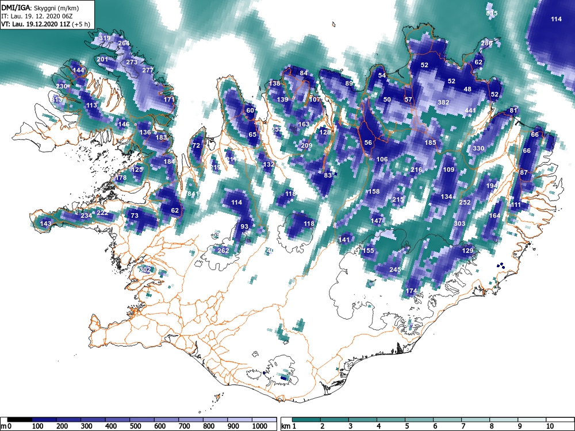Click the visibility value 106 on the map
Screen dimensions: 575x431
pyautogui.click(x=382, y=159)
